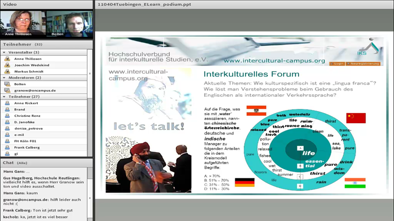Screen dimensions: 394x221
Task: Click the Login button on slide
Action: (x=337, y=64)
